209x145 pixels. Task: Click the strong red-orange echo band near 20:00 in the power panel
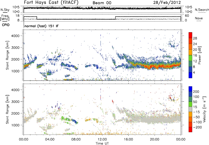click(x=155, y=66)
